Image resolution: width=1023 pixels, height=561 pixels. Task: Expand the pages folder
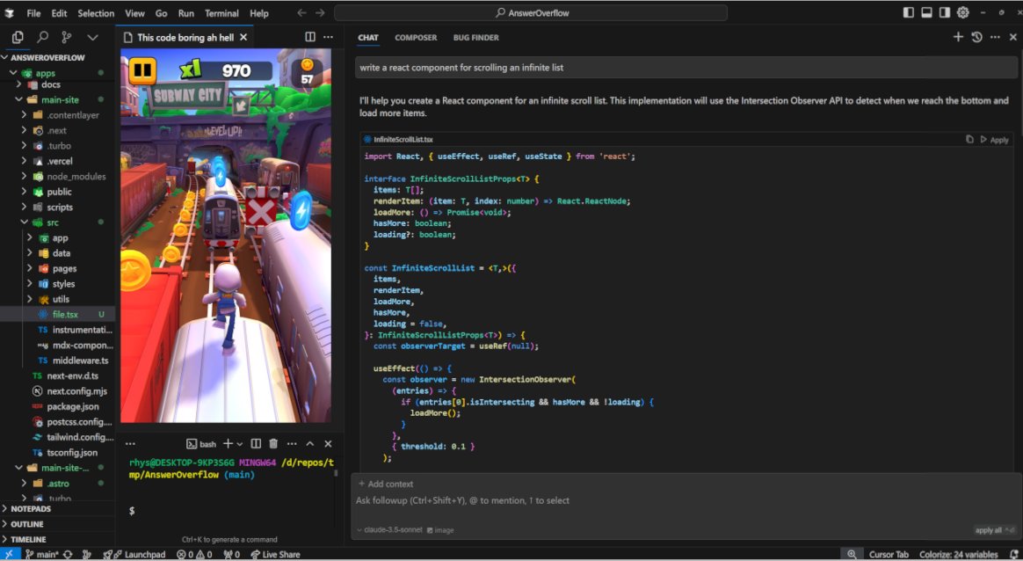click(29, 268)
